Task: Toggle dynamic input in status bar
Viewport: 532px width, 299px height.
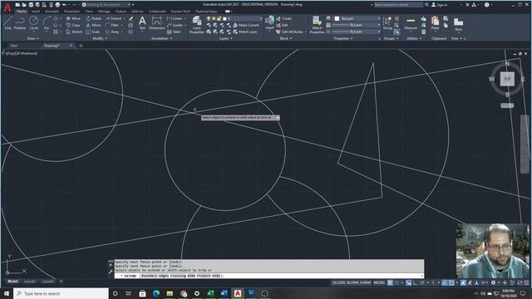Action: coord(409,282)
